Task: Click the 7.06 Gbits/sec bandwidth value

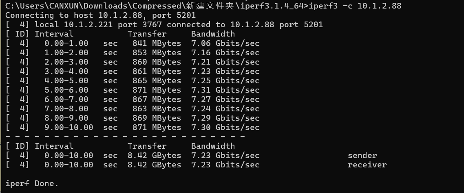Action: tap(225, 43)
